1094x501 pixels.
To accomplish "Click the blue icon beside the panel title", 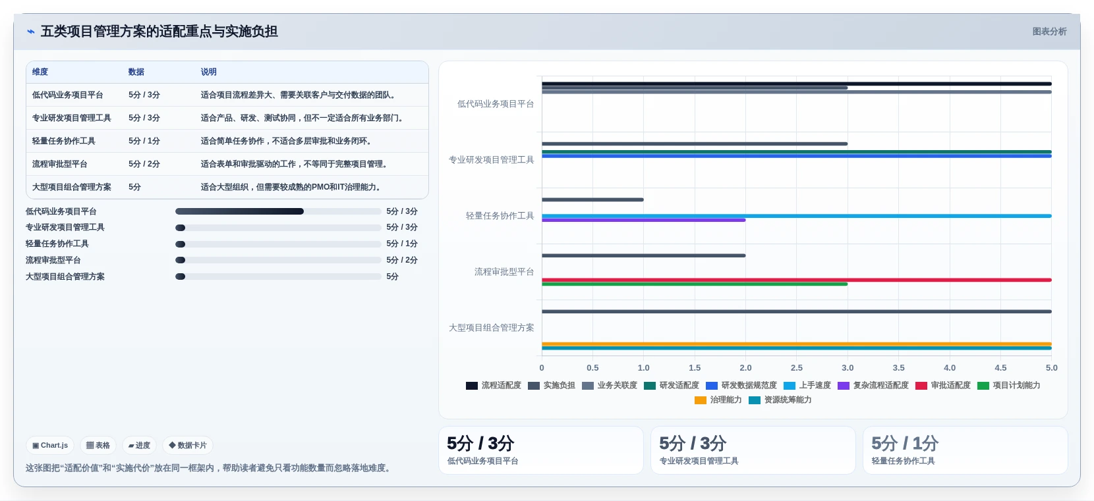I will click(x=30, y=31).
